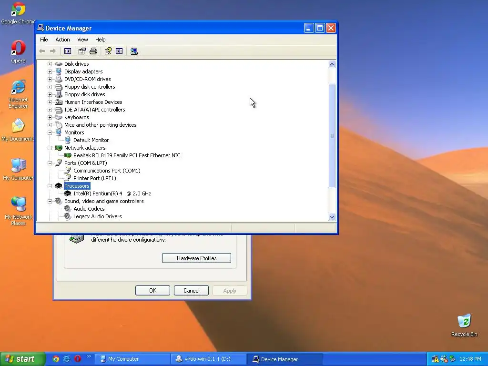Click the DVD/CD-ROM drives icon
Image resolution: width=488 pixels, height=366 pixels.
coord(59,79)
